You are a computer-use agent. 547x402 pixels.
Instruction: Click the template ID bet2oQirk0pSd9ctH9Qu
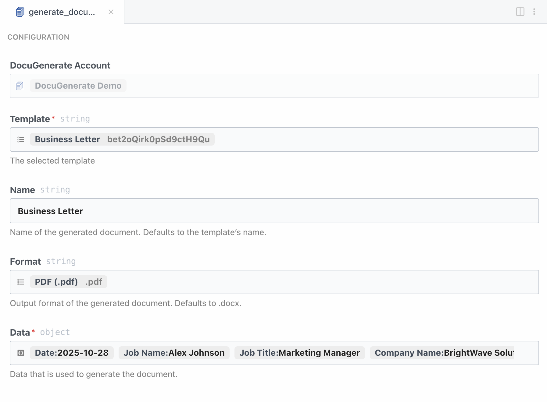click(158, 139)
